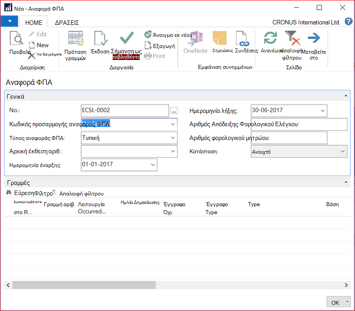Click the Γραμμή αριθ. column header
The image size is (355, 311).
[x=59, y=204]
